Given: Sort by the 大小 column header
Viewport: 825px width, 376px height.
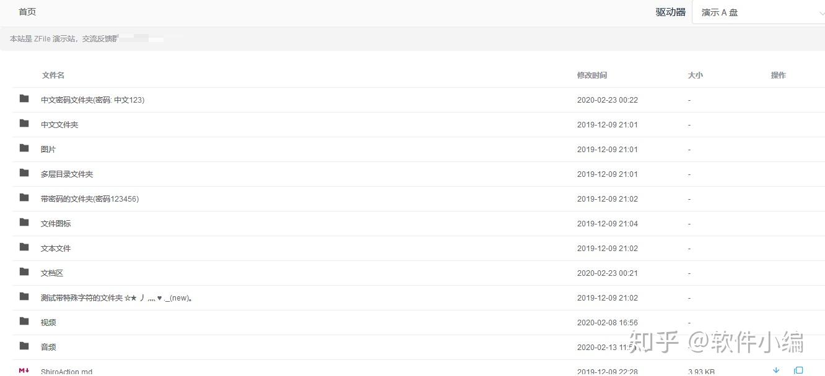Looking at the screenshot, I should point(695,75).
